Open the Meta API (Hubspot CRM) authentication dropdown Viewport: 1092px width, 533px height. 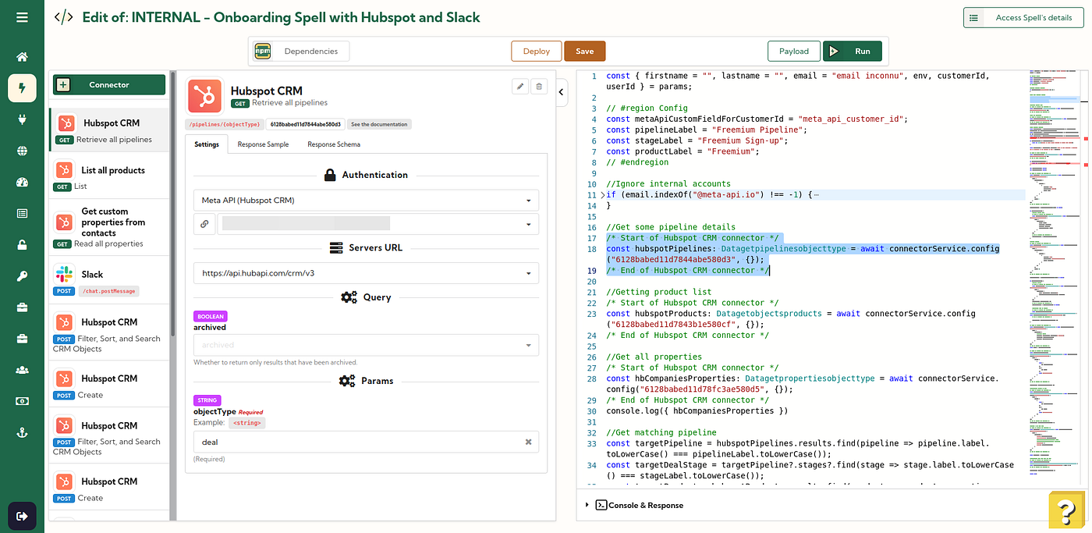coord(366,201)
